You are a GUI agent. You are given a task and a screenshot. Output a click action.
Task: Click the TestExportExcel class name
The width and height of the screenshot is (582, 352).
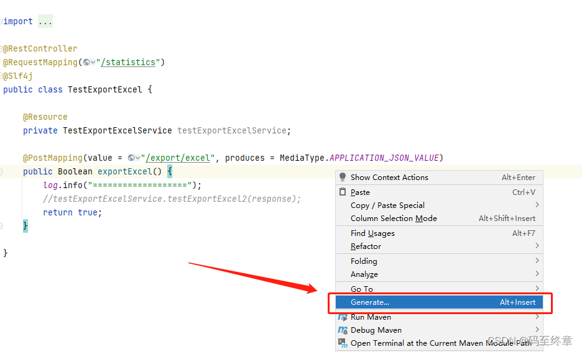[104, 89]
